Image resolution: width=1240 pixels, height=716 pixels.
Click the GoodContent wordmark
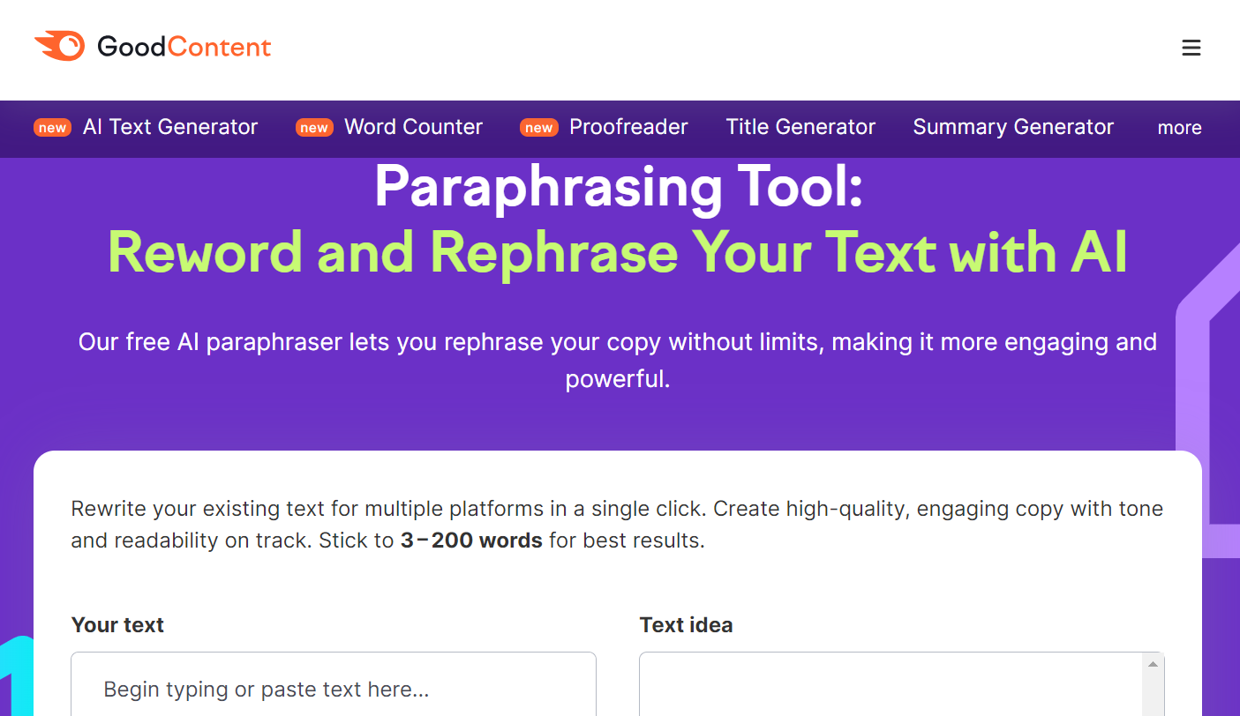coord(184,47)
